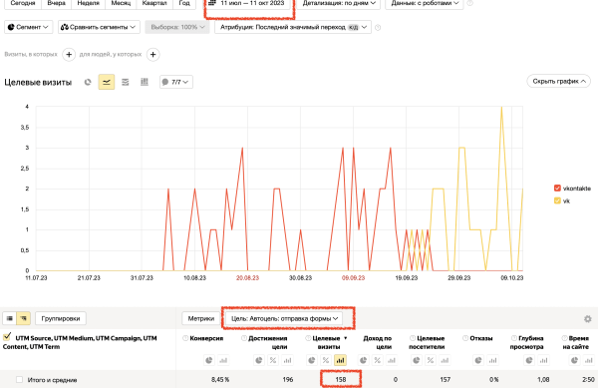
Task: Show bar chart for Конверсия column
Action: (x=223, y=360)
